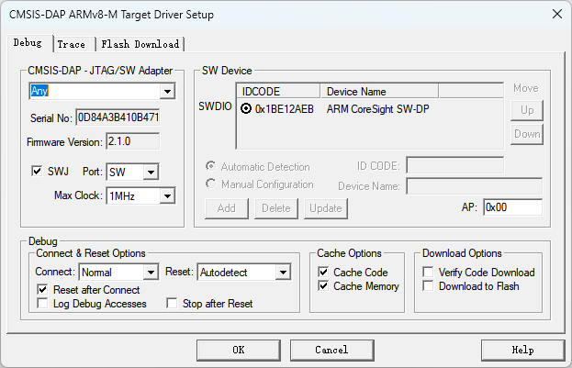Enable Log Debug Accesses checkbox
The height and width of the screenshot is (368, 572).
pos(42,303)
